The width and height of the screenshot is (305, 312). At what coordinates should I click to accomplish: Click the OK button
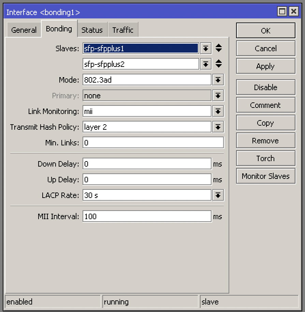[x=266, y=30]
